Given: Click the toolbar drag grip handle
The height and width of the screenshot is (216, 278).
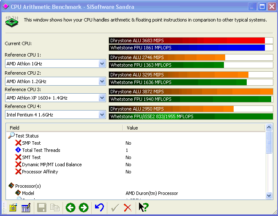Looking at the screenshot, I should point(4,207).
